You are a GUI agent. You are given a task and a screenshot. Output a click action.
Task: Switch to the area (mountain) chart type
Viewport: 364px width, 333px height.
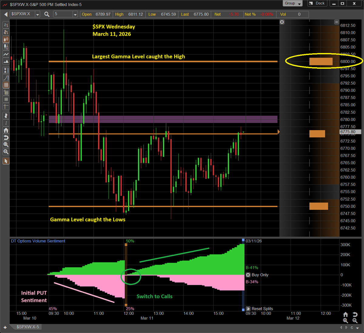(6, 61)
